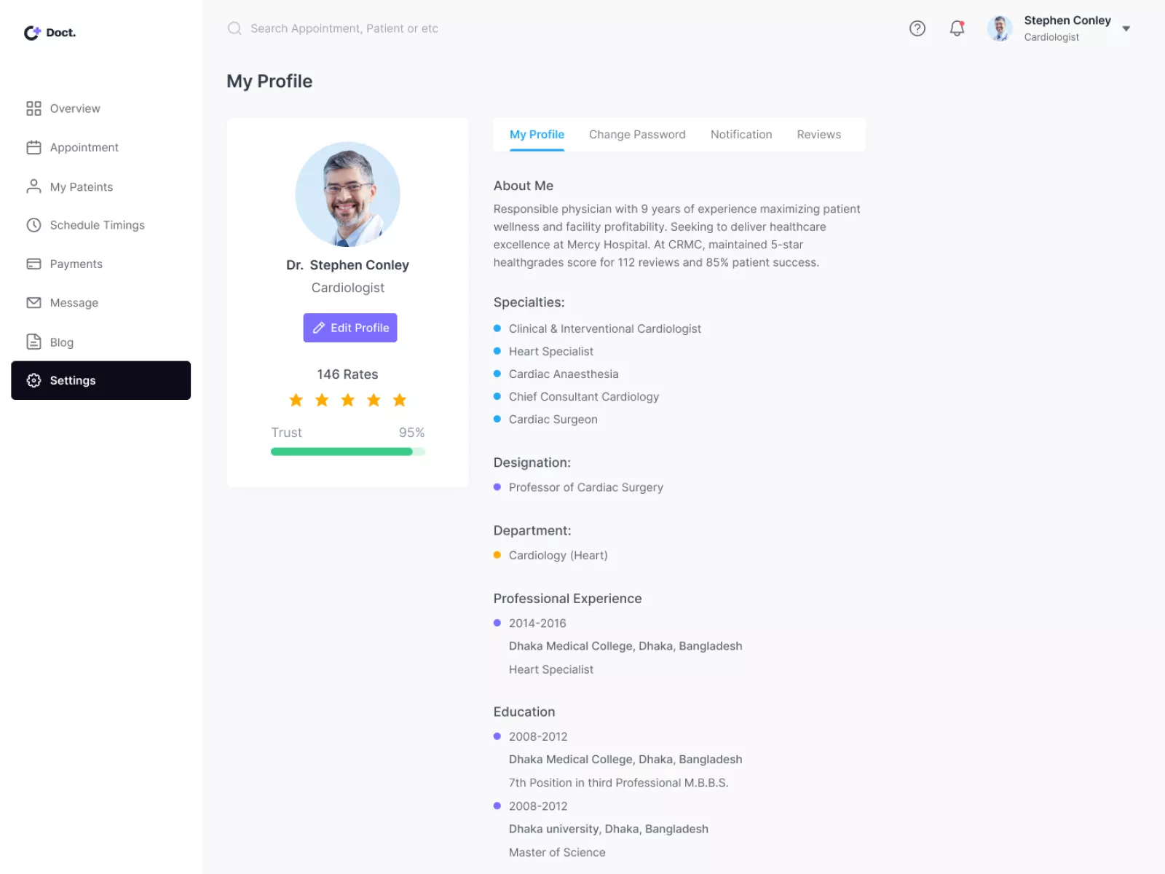Open Schedule Timings clock icon

coord(33,225)
